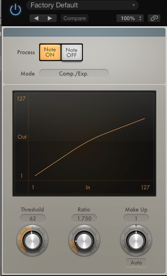Click the Mode label
The height and width of the screenshot is (276, 167).
point(28,74)
